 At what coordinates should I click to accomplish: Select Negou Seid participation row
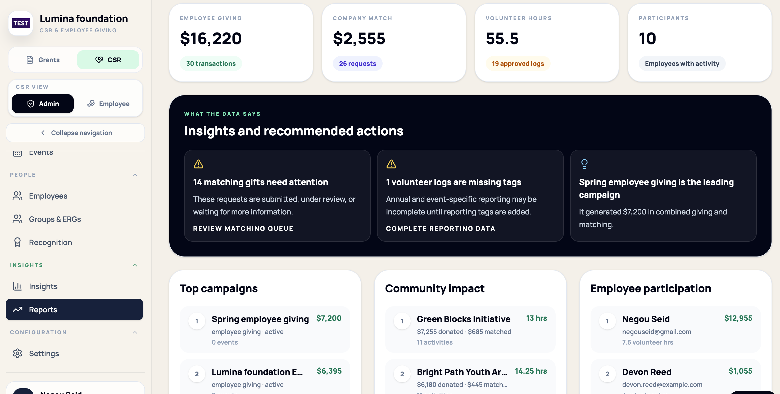[x=675, y=329]
